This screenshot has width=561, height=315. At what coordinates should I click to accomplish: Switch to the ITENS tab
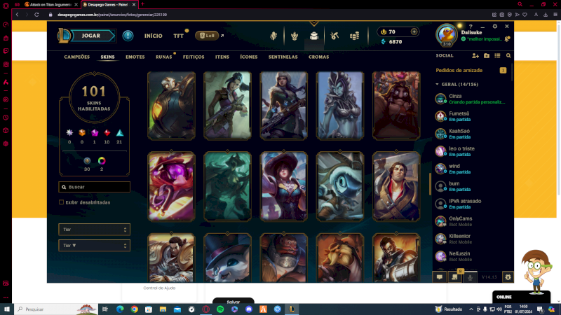222,57
